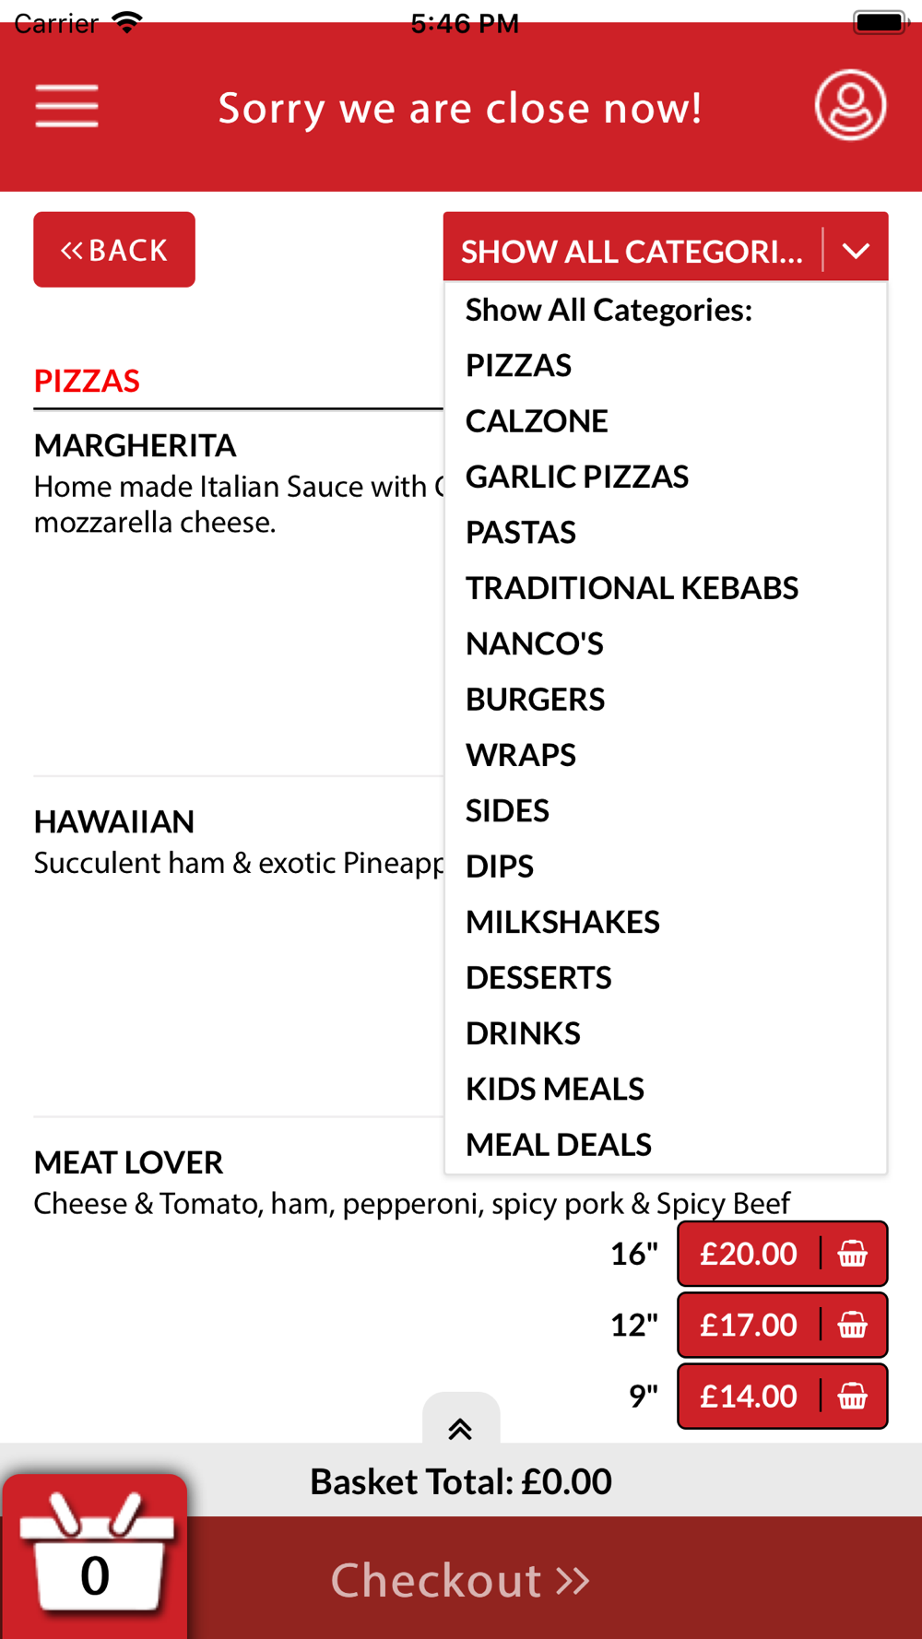Open the user profile icon

[x=850, y=105]
